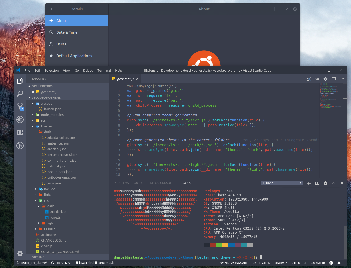This screenshot has width=351, height=268.
Task: Toggle file blame annotations eye icon
Action: point(317,79)
